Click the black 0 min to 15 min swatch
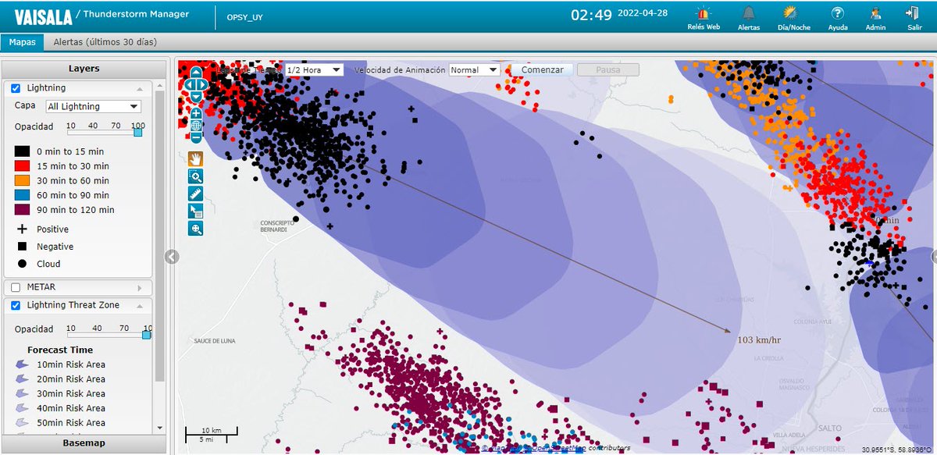Screen dimensions: 937x455 (x=22, y=151)
